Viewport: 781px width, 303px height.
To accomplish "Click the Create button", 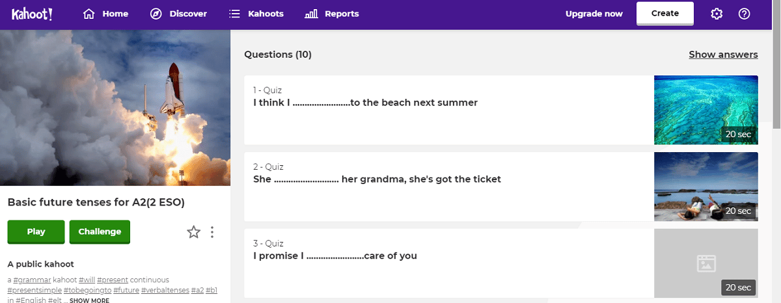I will click(665, 14).
